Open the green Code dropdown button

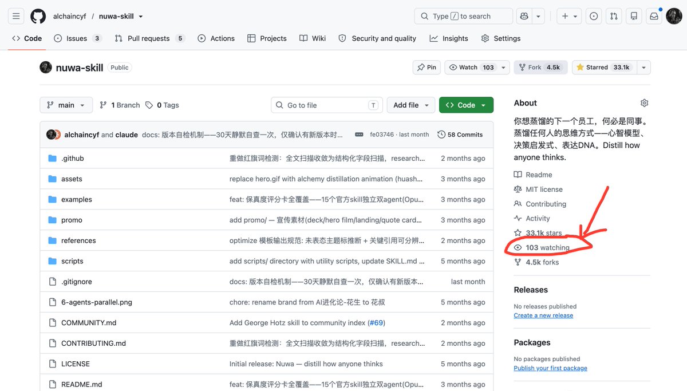coord(466,105)
